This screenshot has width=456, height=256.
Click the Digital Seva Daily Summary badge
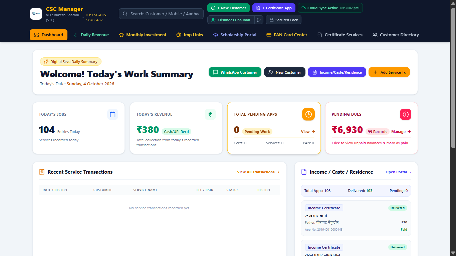pyautogui.click(x=71, y=62)
